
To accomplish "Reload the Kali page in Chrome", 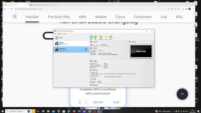I will point(12,9).
